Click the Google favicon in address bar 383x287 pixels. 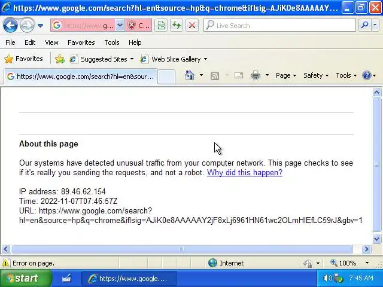click(x=57, y=25)
